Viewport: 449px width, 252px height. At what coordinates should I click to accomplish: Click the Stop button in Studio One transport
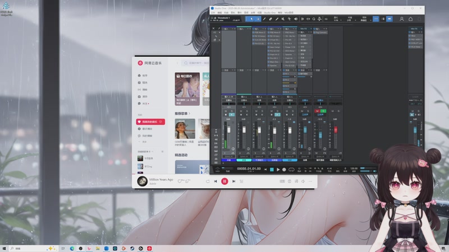(x=272, y=170)
